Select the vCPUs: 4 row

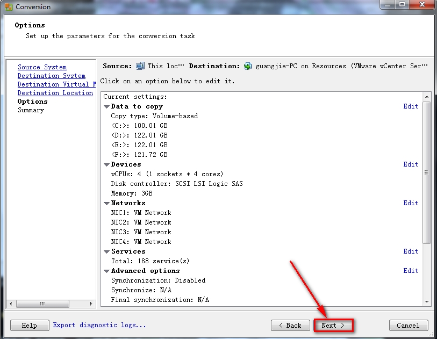pos(167,174)
